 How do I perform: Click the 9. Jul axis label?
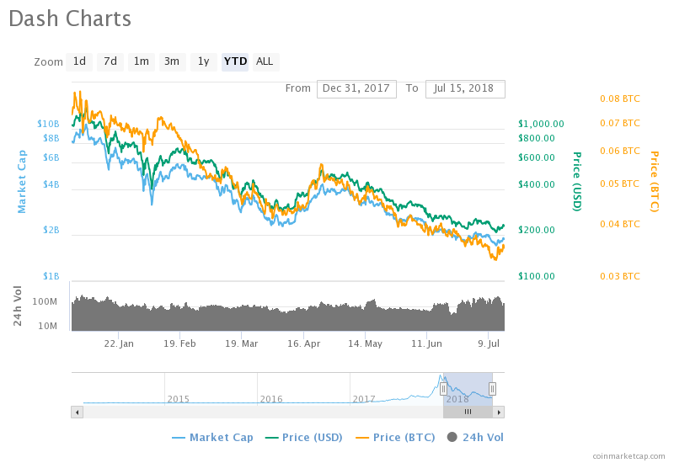point(489,344)
